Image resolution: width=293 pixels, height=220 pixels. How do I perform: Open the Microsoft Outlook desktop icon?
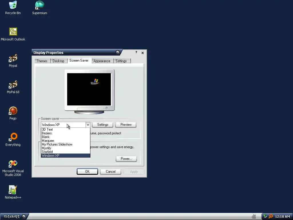[13, 34]
